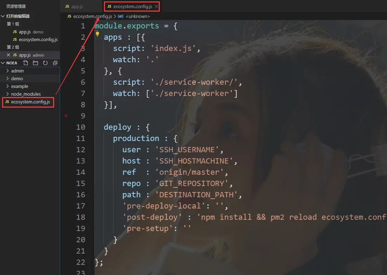Expand the node_modules folder

[7, 94]
